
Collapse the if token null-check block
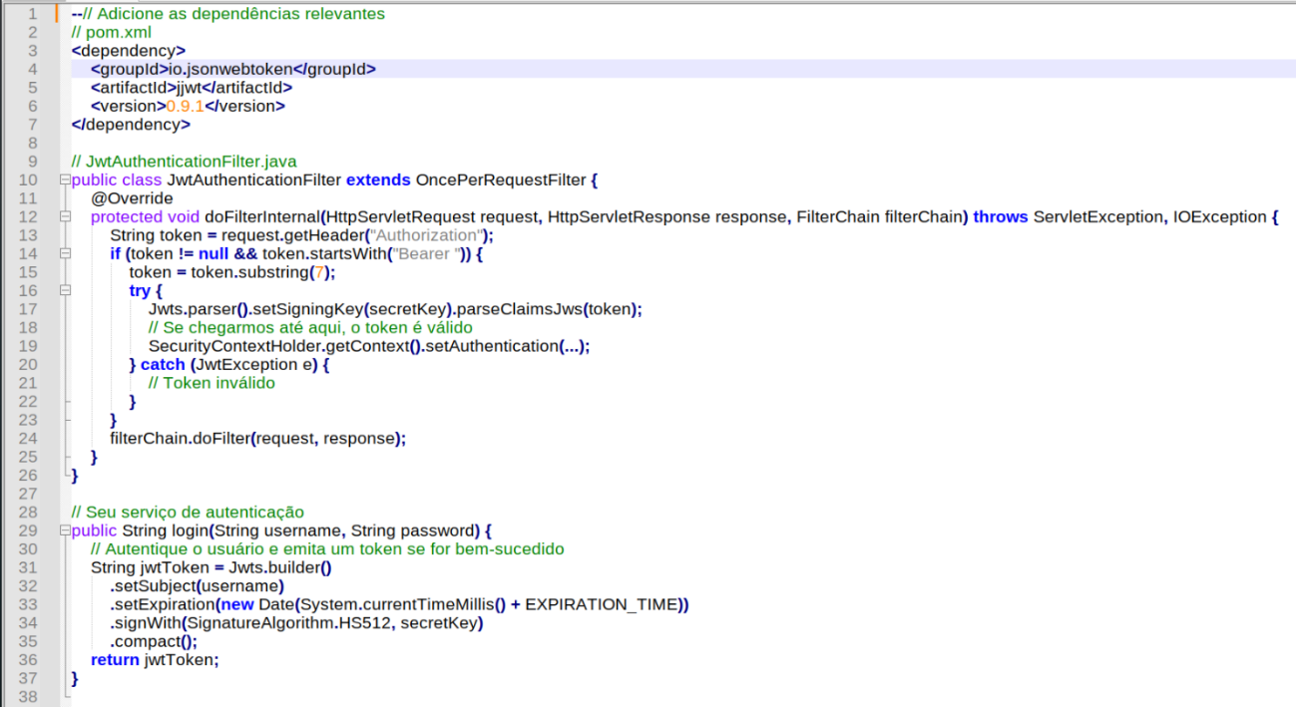click(x=65, y=254)
